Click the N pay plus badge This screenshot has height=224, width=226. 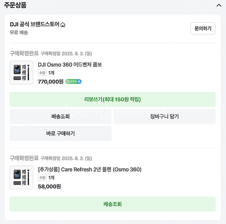click(73, 82)
